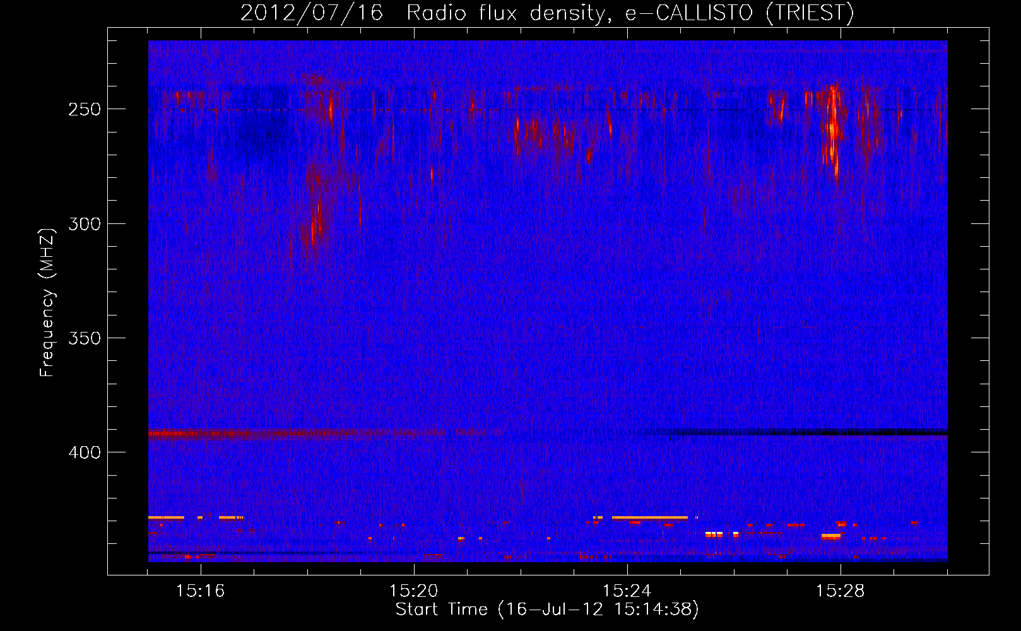Click the plot title '2012/07/16 Radio flux density, e-CALLISTO (TRIEST)'

(x=547, y=13)
